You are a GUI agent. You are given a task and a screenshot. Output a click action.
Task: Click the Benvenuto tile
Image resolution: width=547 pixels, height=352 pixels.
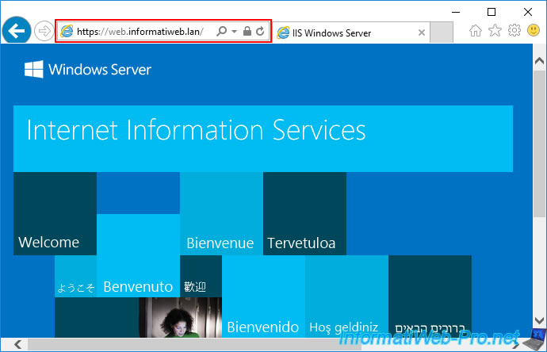point(139,256)
